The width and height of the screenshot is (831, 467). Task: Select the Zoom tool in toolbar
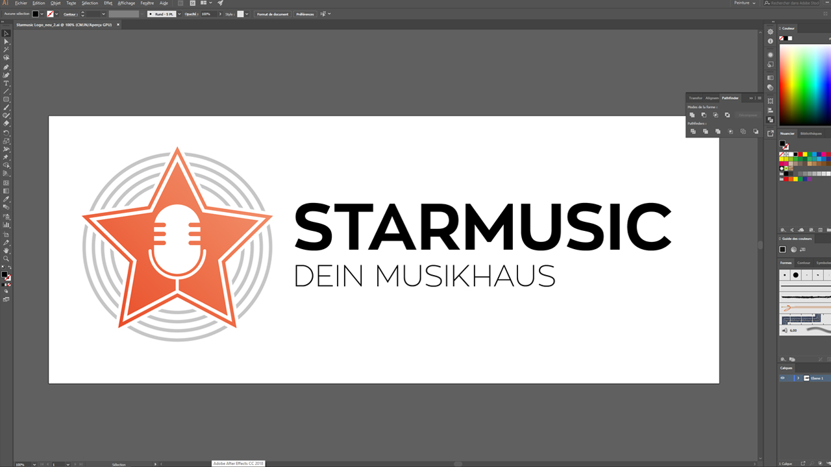tap(6, 258)
